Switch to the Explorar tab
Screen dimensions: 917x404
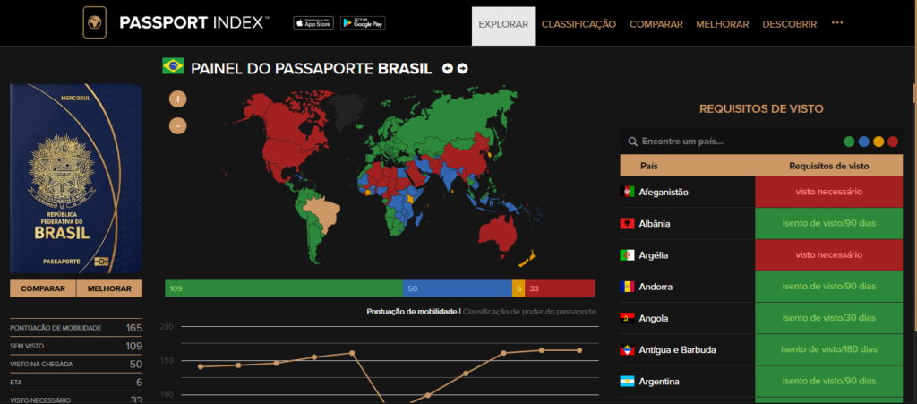(503, 24)
